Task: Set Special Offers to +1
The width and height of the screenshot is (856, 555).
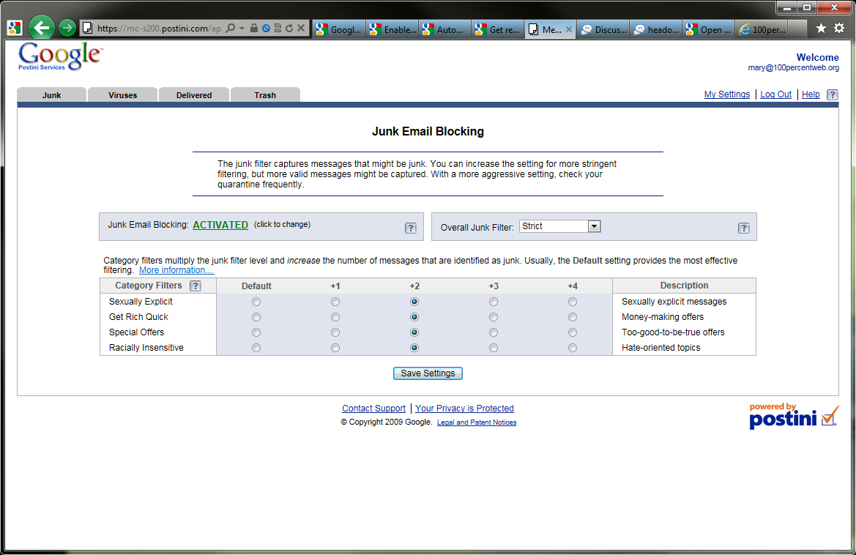Action: [335, 332]
